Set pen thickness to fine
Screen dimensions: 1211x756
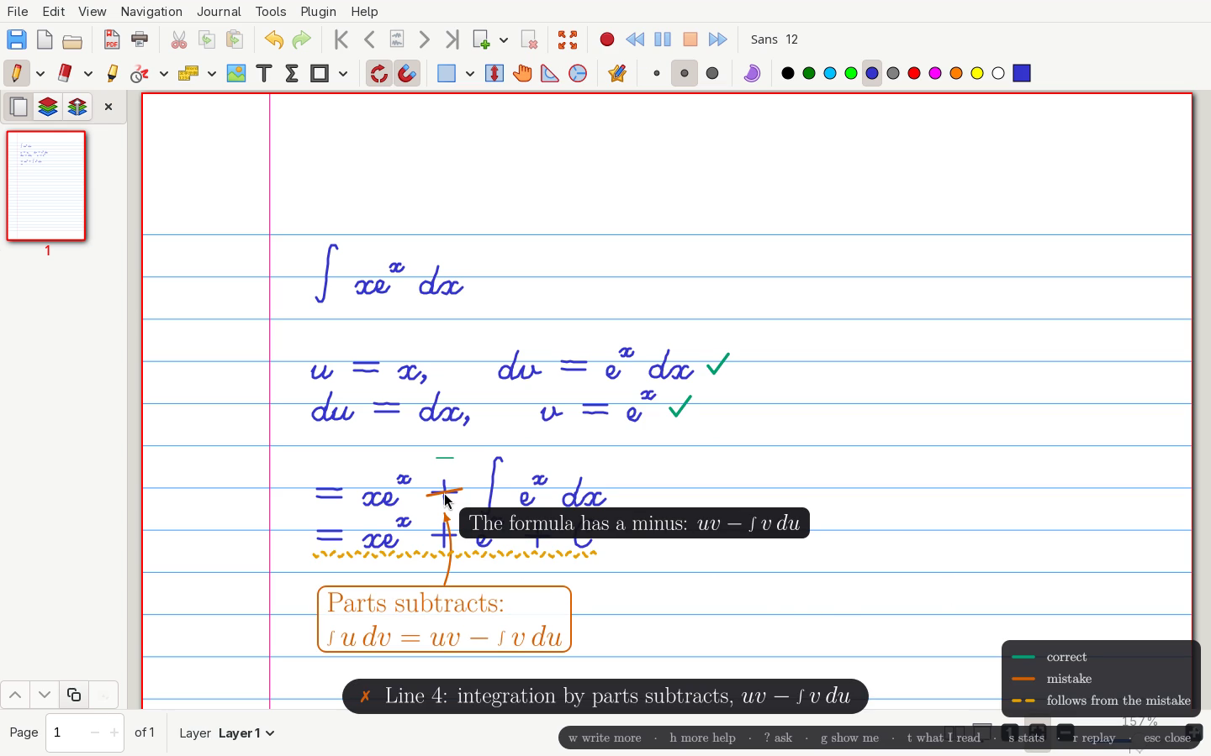(656, 74)
